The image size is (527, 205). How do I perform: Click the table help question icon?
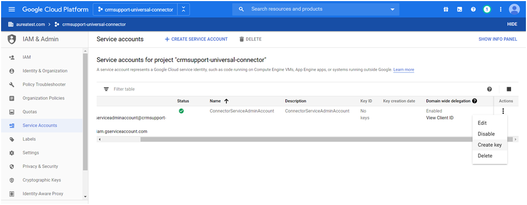click(x=489, y=89)
